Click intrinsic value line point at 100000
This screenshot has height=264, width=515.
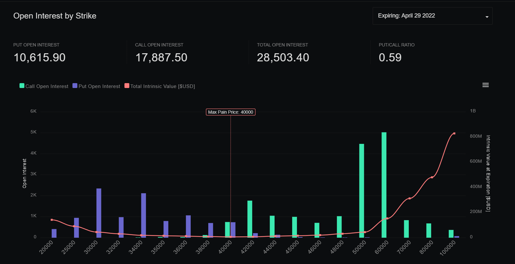click(454, 133)
